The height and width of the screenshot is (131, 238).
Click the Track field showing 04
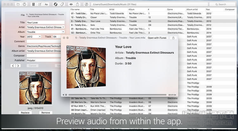pos(57,37)
